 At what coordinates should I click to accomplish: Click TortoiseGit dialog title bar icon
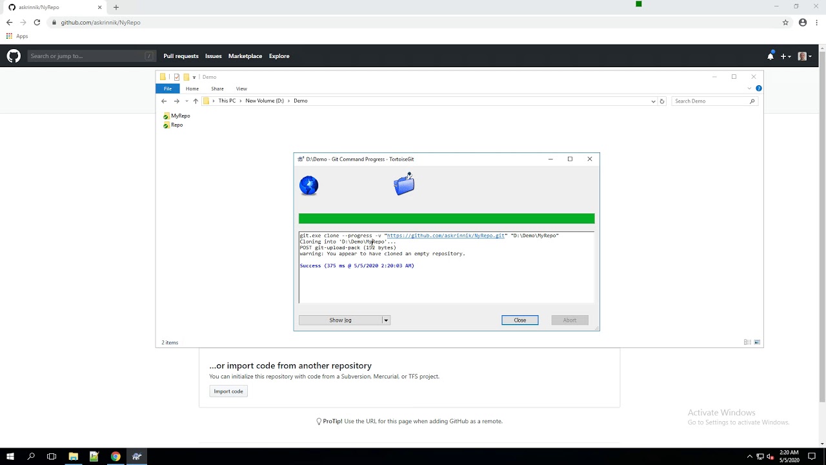click(301, 159)
